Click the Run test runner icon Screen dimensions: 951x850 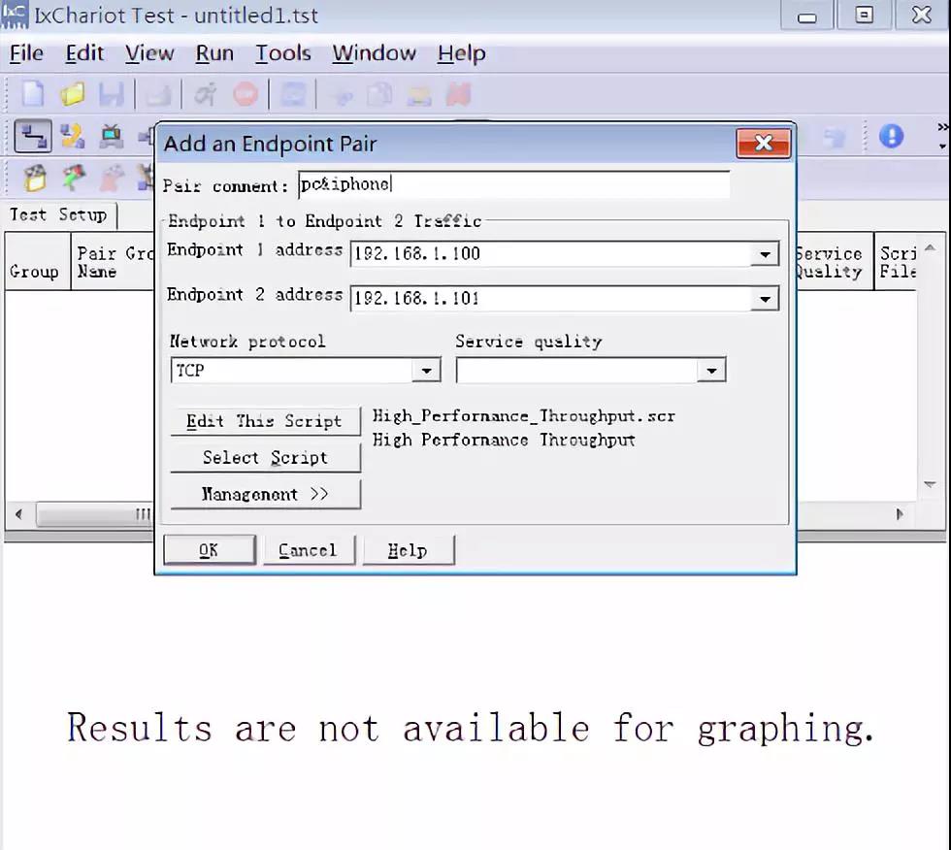click(x=206, y=94)
